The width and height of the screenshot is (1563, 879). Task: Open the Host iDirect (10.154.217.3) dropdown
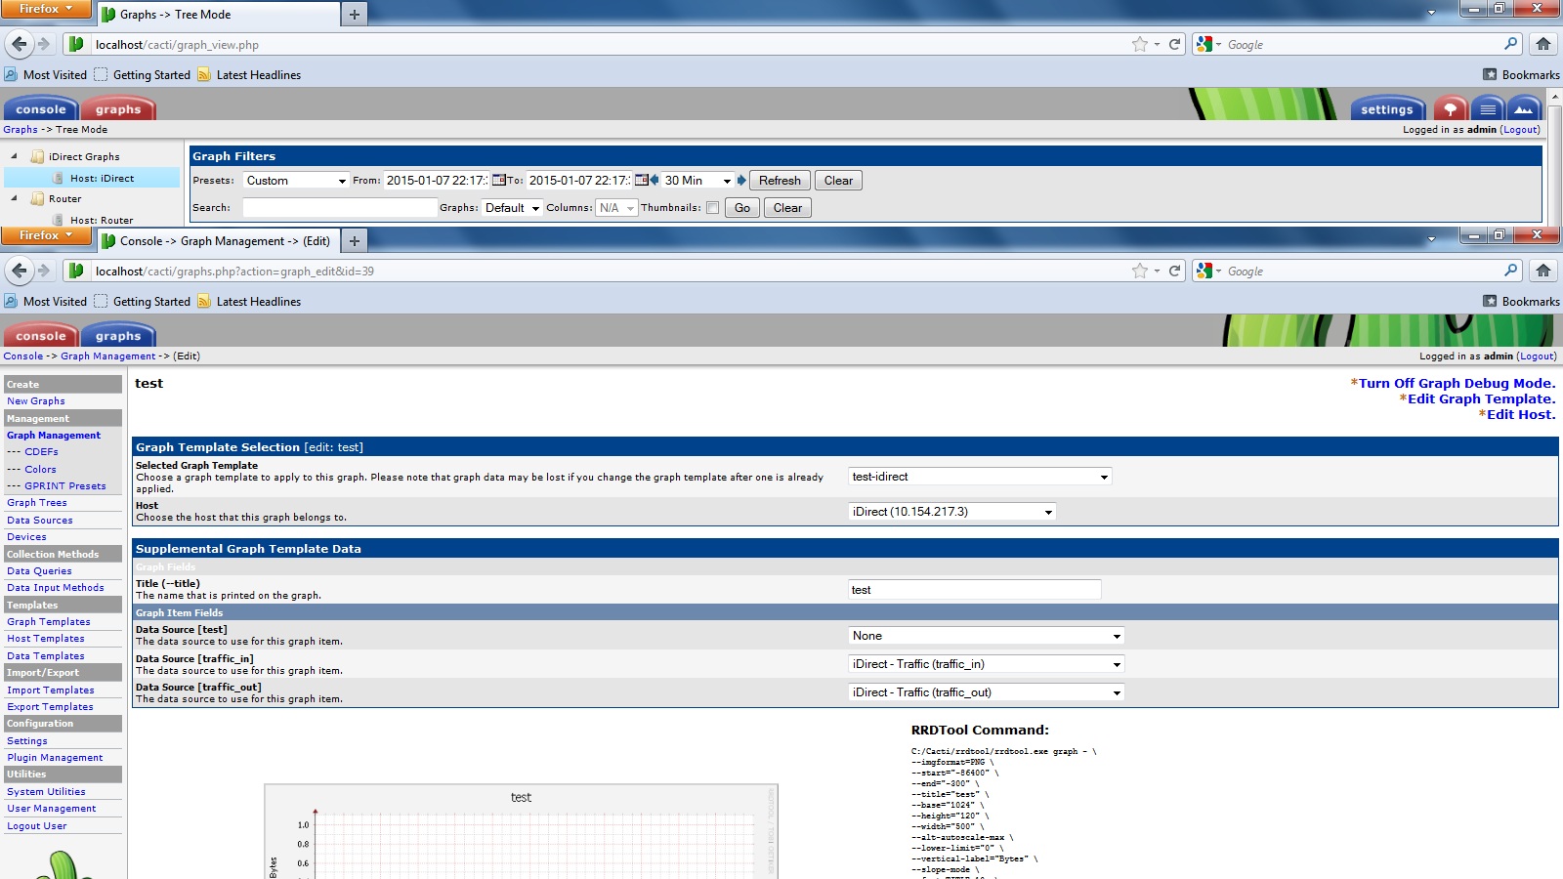(952, 512)
